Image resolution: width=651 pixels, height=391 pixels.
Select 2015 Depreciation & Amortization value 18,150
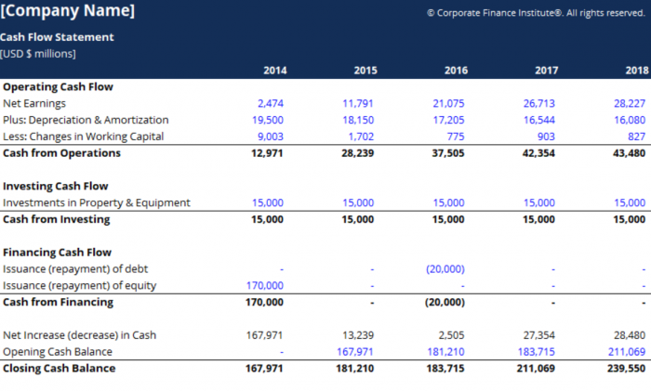(x=358, y=120)
